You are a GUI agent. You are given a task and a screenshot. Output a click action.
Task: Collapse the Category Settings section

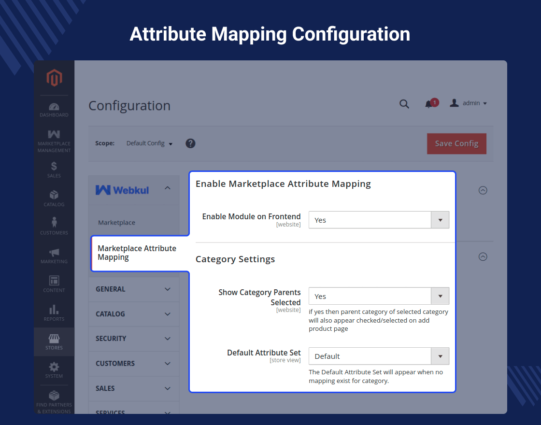[483, 256]
